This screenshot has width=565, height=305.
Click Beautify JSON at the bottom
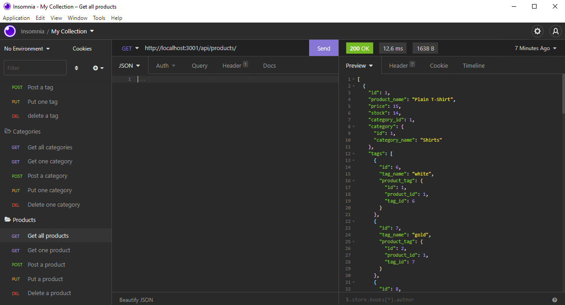[135, 300]
